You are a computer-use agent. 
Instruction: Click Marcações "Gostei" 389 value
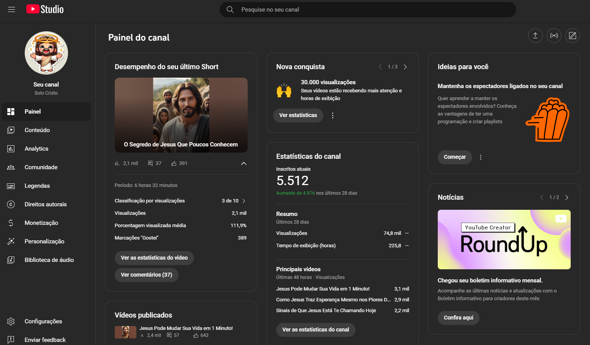pos(242,238)
